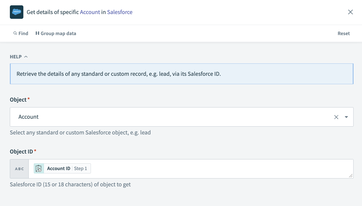Click the Find toolbar item
This screenshot has width=362, height=206.
point(21,33)
